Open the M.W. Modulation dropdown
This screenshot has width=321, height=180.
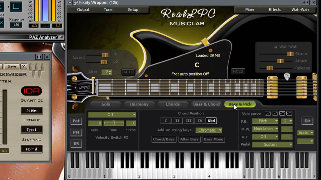265,129
